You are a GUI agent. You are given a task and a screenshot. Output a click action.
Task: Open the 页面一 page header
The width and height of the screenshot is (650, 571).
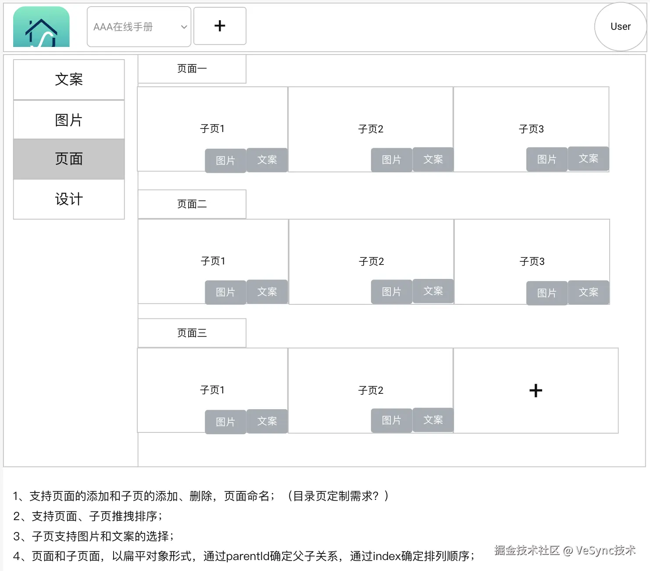tap(192, 68)
